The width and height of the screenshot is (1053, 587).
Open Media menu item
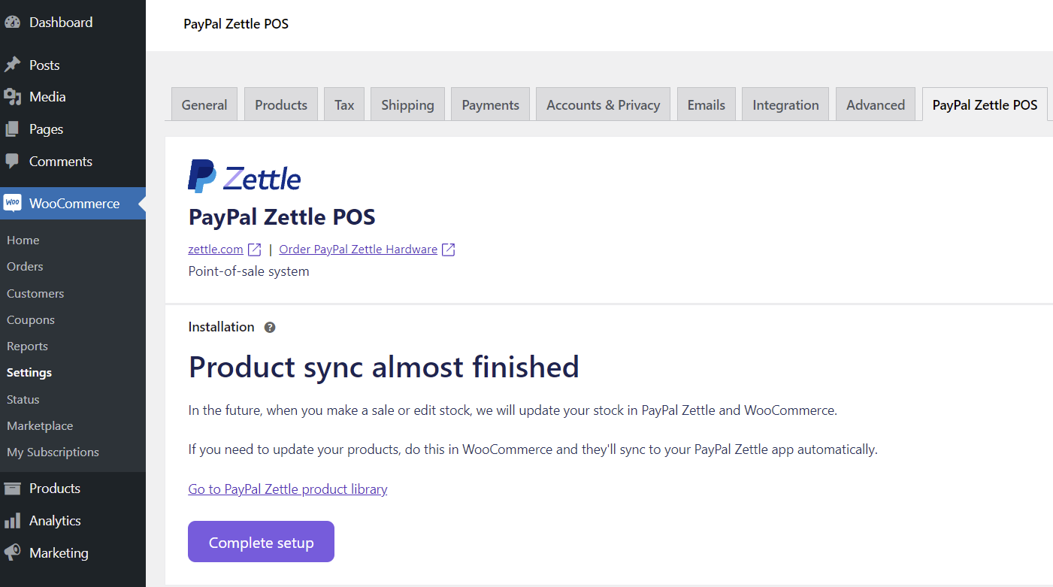pyautogui.click(x=47, y=97)
